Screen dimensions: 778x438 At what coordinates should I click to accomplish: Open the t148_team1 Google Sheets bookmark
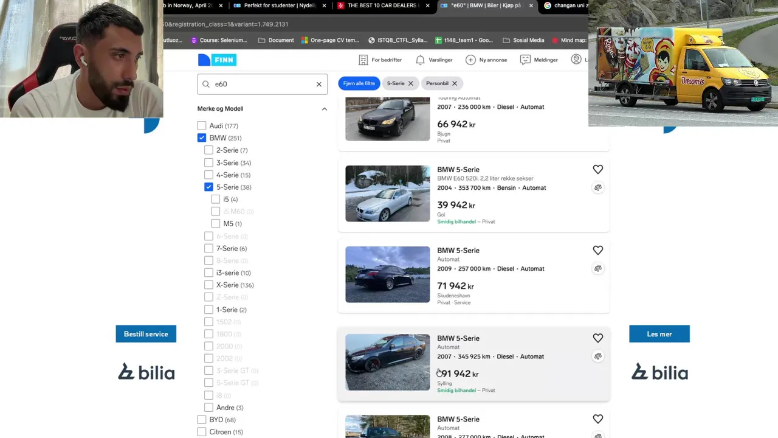464,40
